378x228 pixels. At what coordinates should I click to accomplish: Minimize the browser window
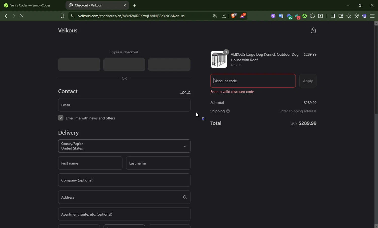pyautogui.click(x=348, y=5)
